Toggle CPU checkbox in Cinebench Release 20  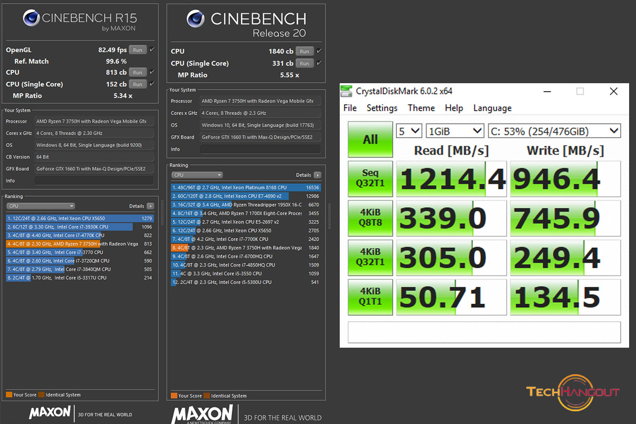[x=319, y=51]
